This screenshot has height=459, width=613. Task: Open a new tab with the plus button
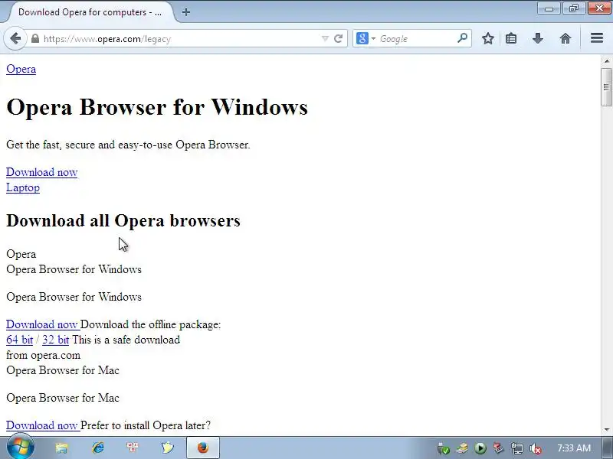coord(186,12)
